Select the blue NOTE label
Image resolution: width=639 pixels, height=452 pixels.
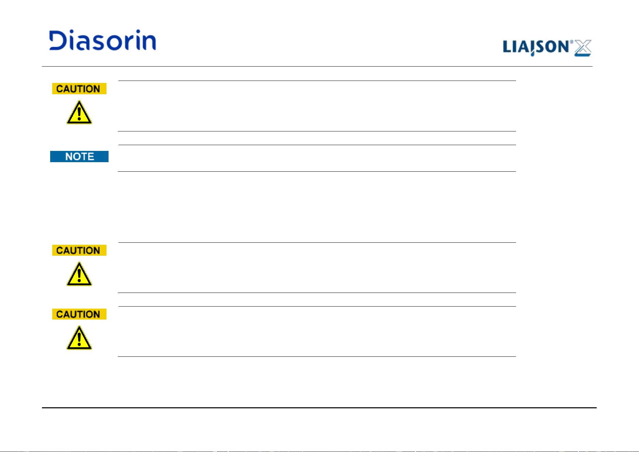[79, 156]
